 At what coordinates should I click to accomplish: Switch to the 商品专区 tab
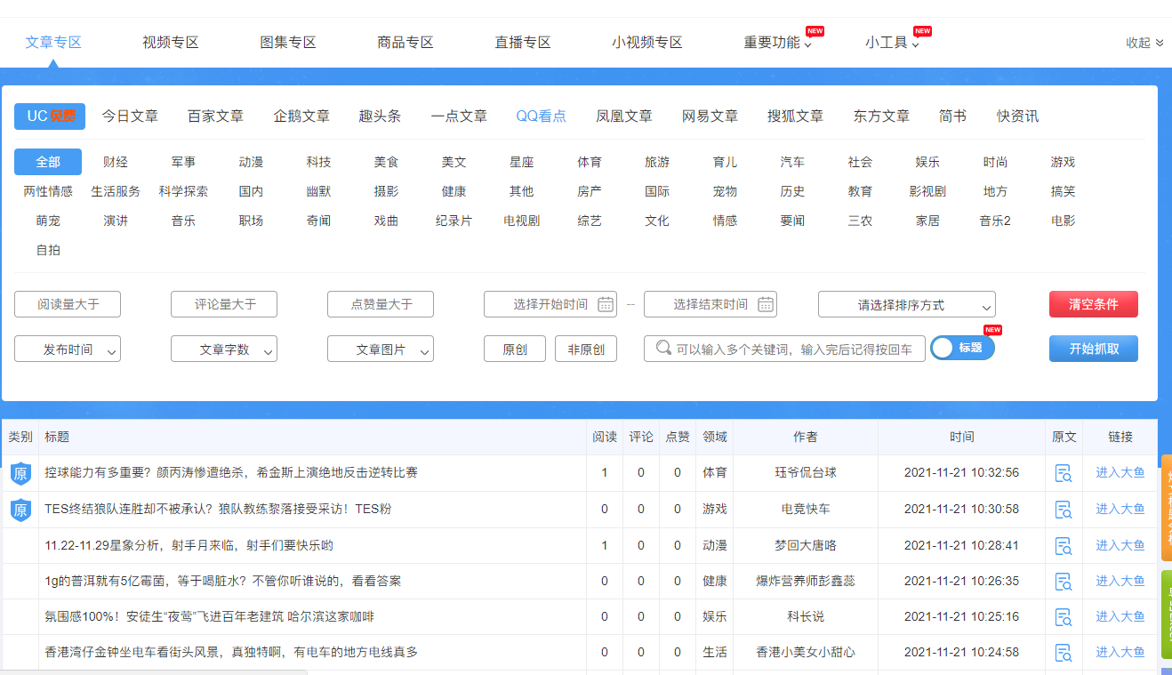405,43
